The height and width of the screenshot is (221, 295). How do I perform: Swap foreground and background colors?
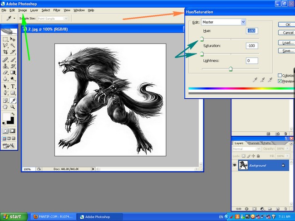click(13, 114)
